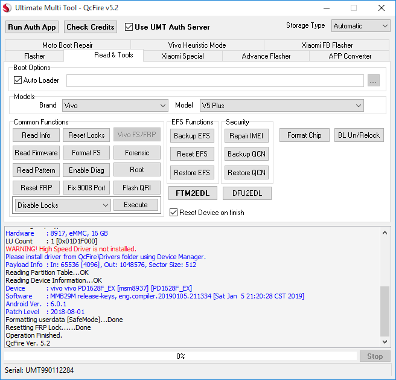Click the Reset EFS button
Screen dimensions: 396x380
coord(192,153)
